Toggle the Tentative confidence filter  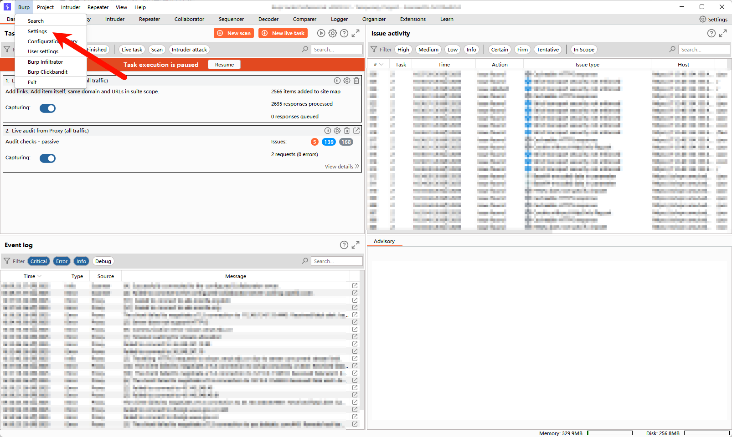(548, 50)
